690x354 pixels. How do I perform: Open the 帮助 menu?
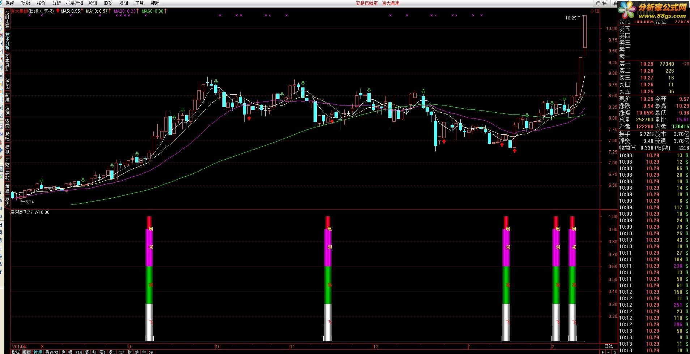(155, 3)
